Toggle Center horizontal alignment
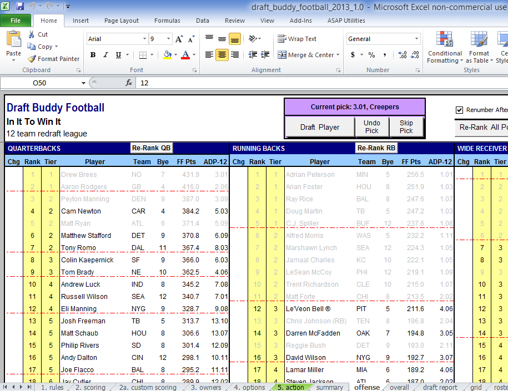 pyautogui.click(x=222, y=55)
